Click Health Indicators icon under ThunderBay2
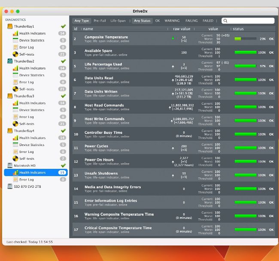279x261 pixels. point(15,68)
